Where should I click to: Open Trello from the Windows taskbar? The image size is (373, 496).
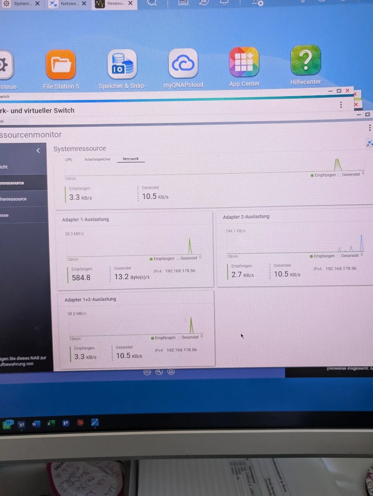point(65,423)
